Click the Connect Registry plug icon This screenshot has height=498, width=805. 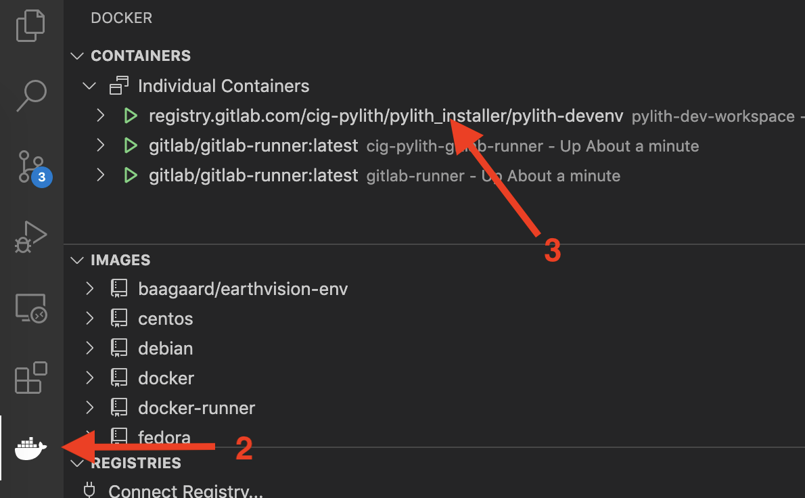[x=89, y=491]
